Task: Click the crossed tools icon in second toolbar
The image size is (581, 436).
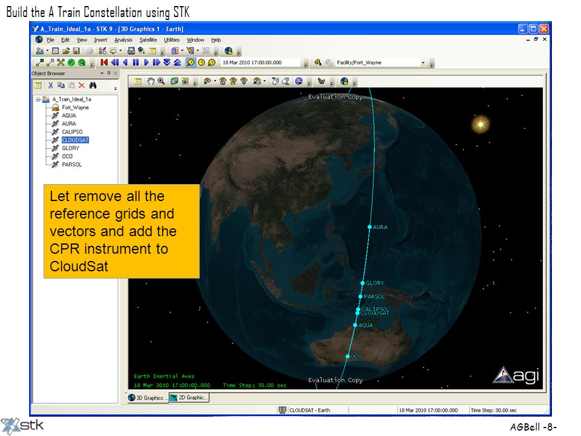Action: (x=61, y=62)
